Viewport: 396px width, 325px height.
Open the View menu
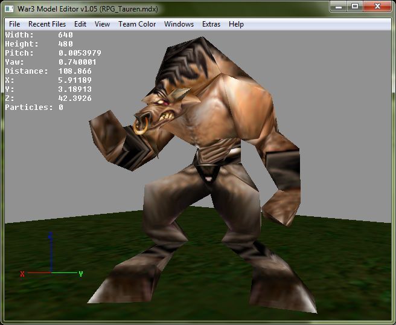pyautogui.click(x=102, y=24)
